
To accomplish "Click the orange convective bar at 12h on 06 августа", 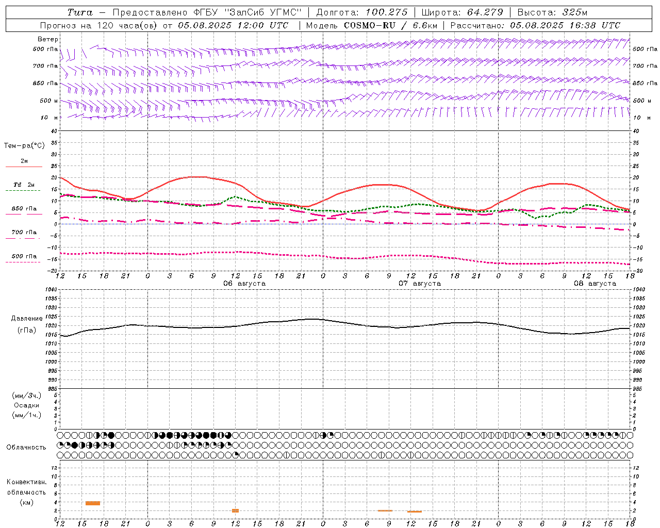I will point(235,510).
